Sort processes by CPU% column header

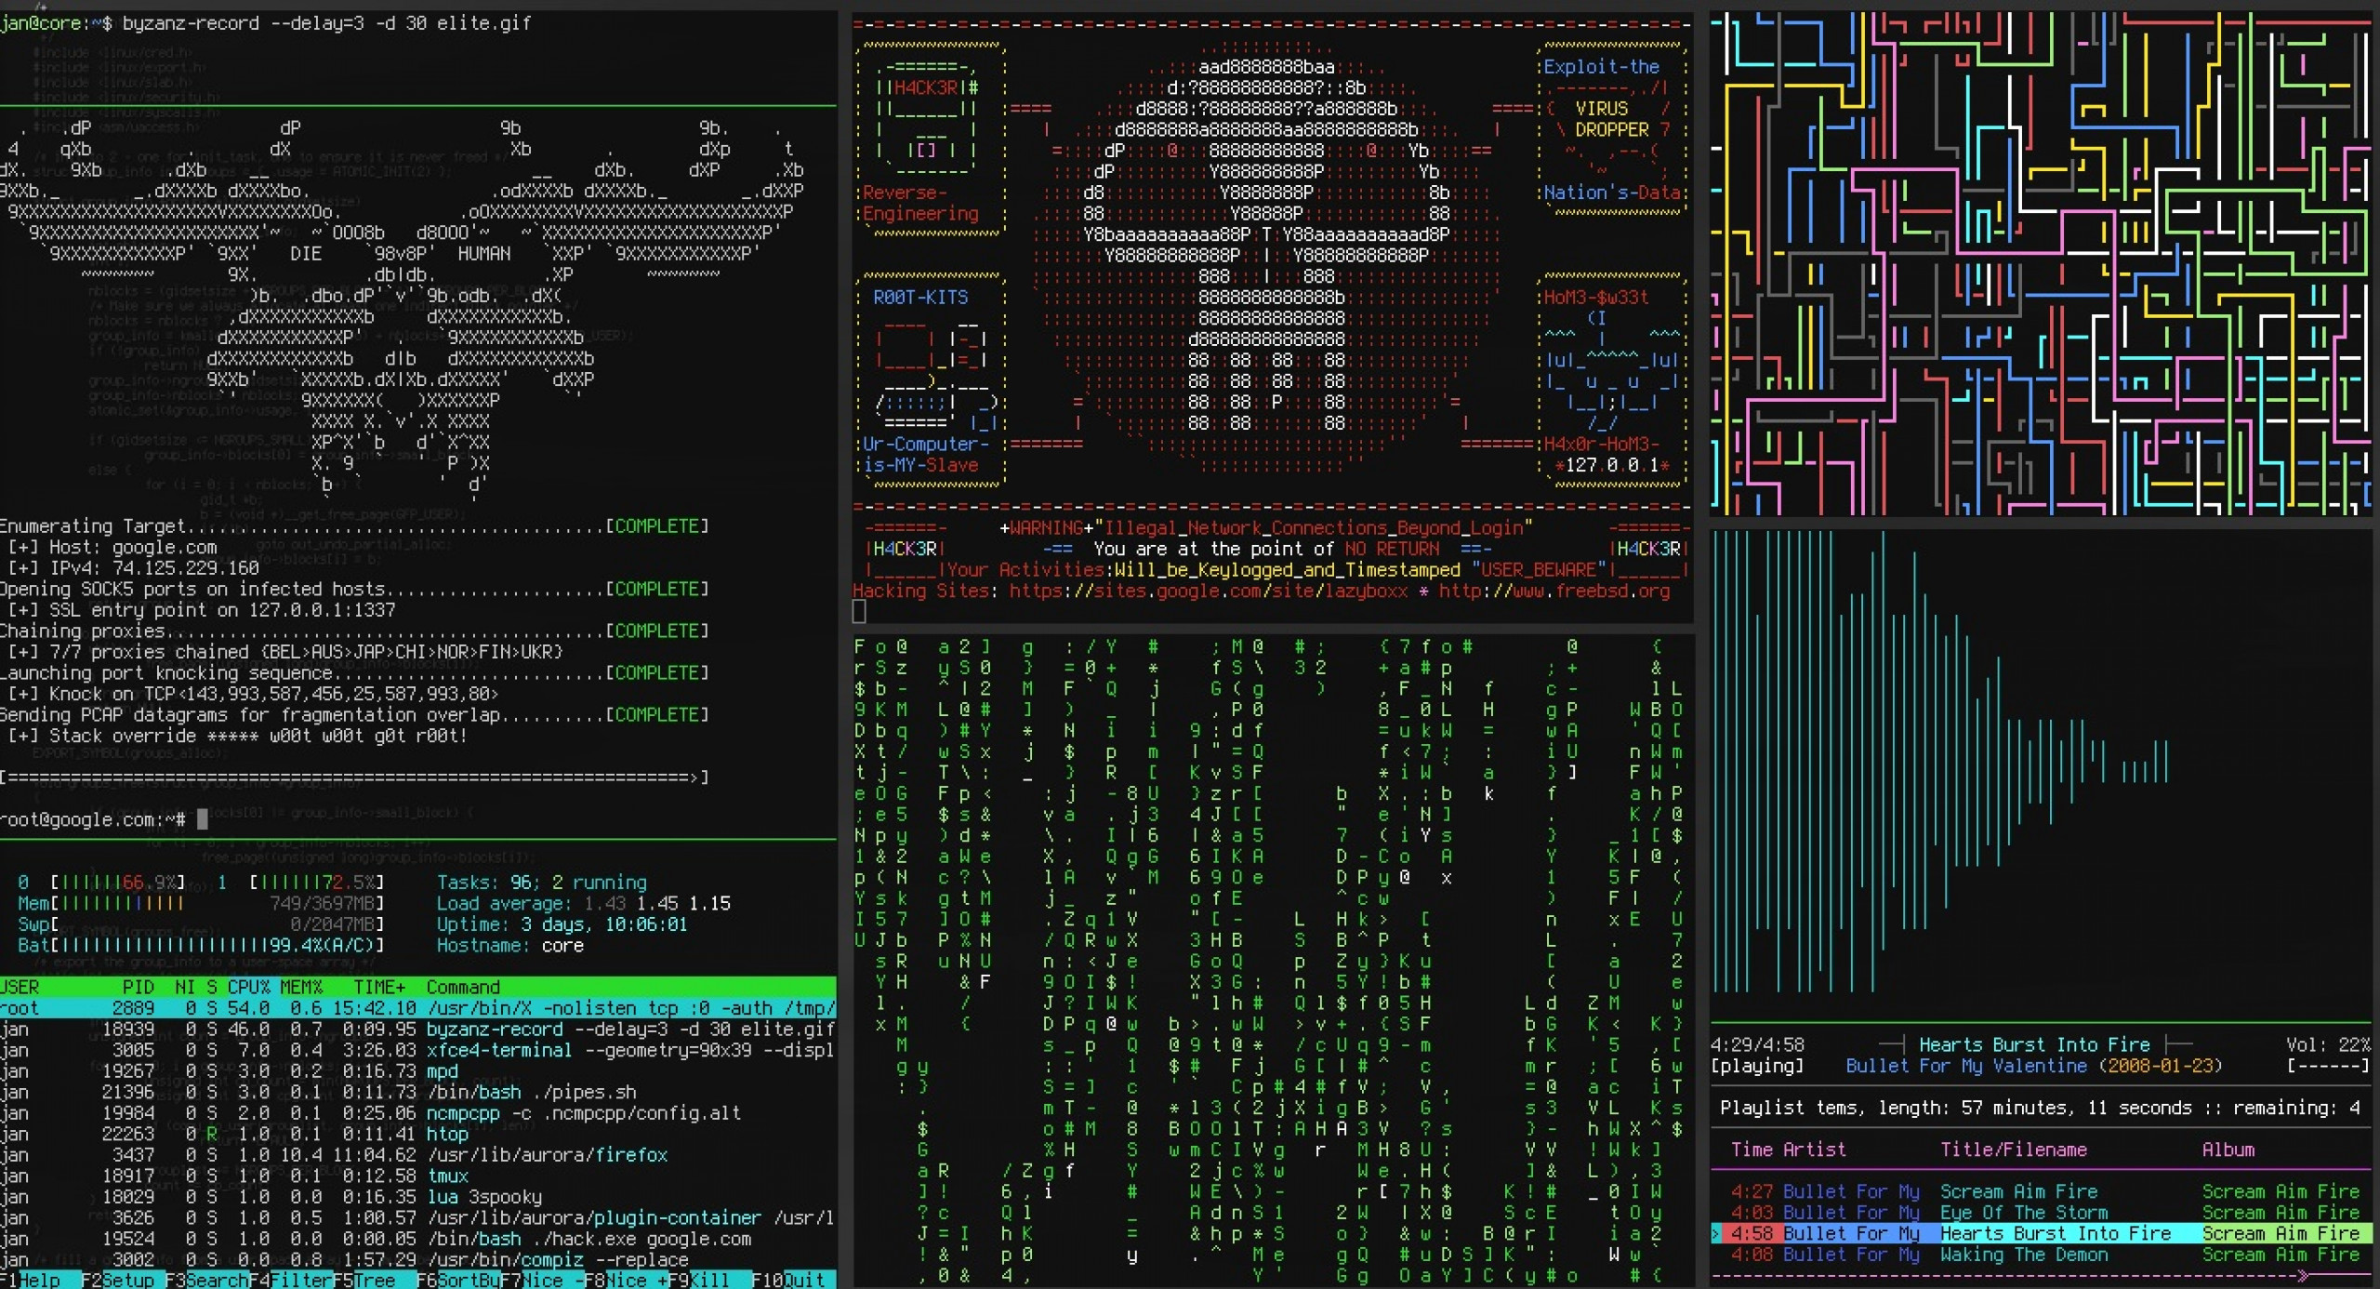point(248,987)
